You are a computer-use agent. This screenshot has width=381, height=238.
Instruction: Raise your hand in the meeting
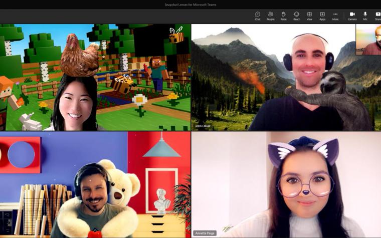pos(283,16)
